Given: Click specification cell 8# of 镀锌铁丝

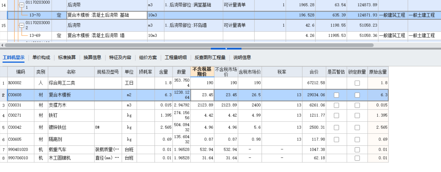Looking at the screenshot, I should (x=108, y=127).
